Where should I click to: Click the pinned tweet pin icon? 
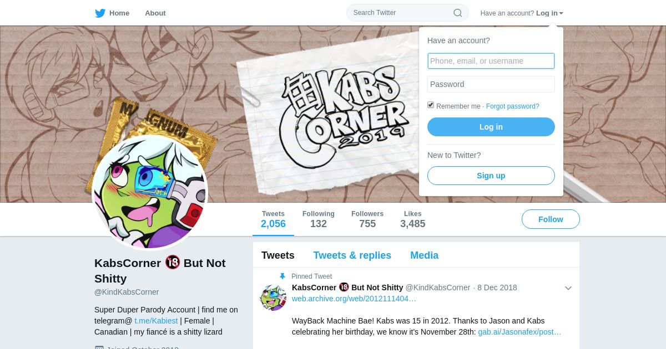click(282, 276)
